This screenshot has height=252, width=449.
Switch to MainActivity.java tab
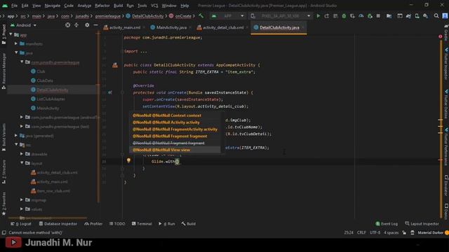click(171, 27)
